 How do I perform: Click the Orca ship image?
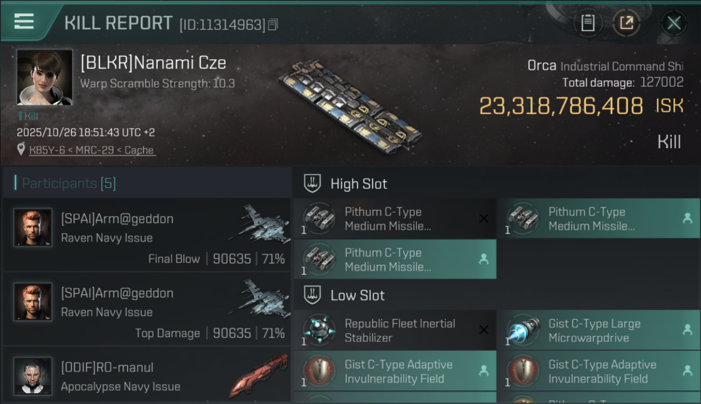350,105
